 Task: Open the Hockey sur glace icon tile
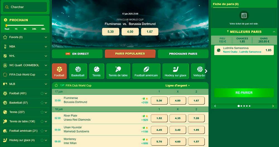point(175,71)
